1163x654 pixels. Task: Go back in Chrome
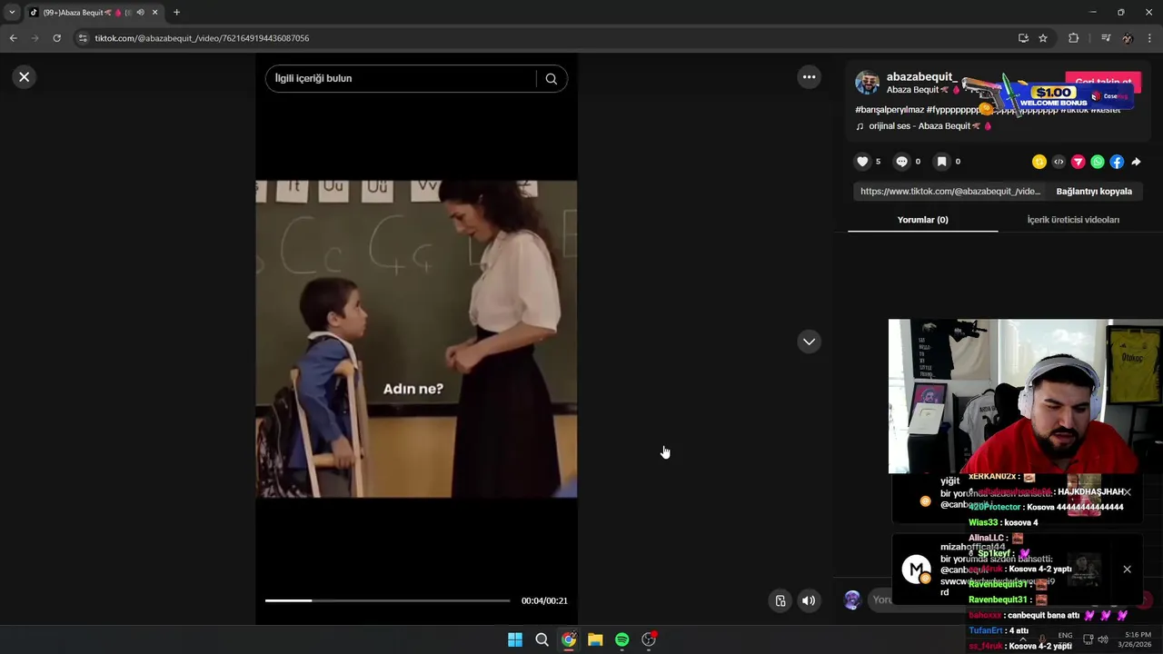click(x=13, y=38)
